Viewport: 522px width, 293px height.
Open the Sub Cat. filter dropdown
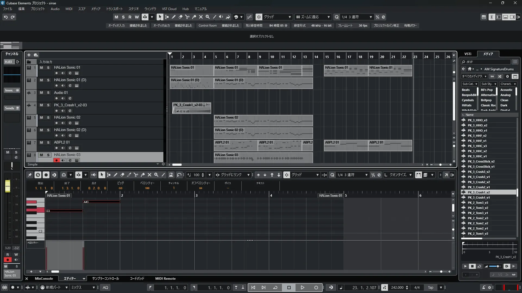[x=470, y=84]
